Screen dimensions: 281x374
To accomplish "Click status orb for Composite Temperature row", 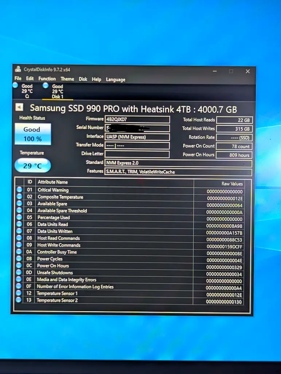I will tap(19, 196).
